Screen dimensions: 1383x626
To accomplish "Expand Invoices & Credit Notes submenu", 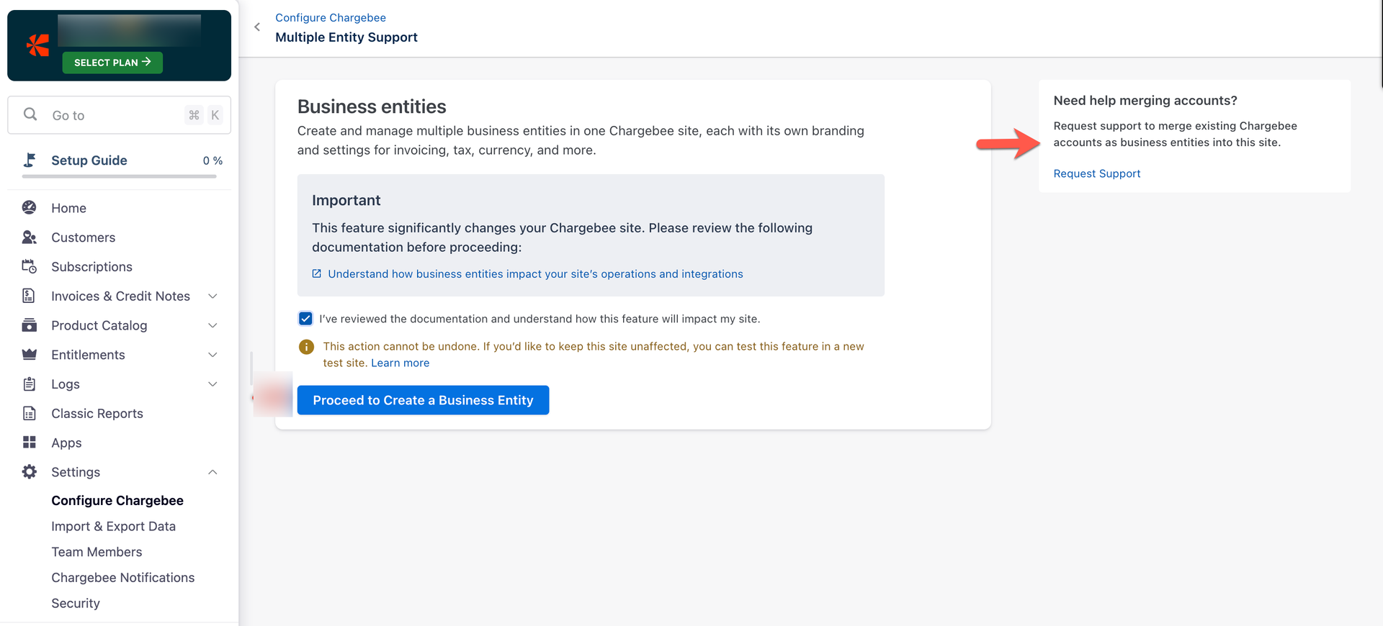I will [x=212, y=296].
